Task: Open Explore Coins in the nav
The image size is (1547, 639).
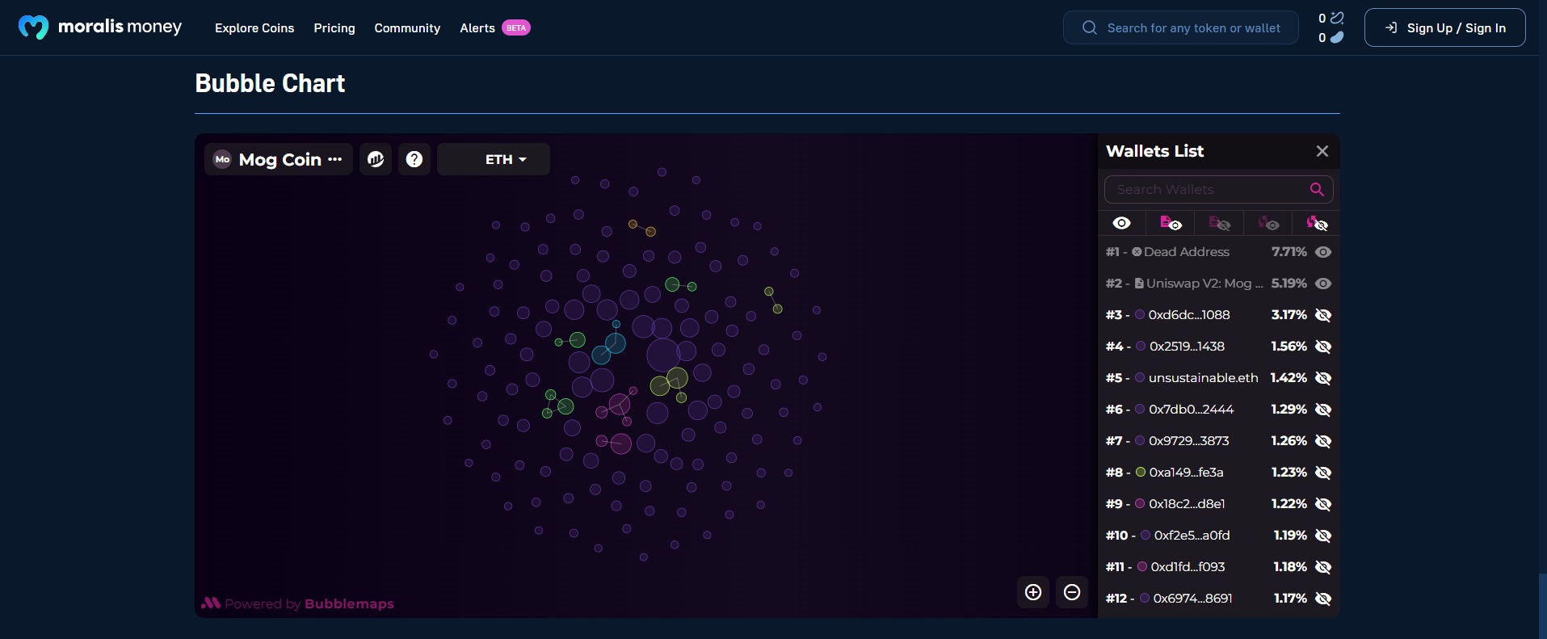Action: click(x=254, y=27)
